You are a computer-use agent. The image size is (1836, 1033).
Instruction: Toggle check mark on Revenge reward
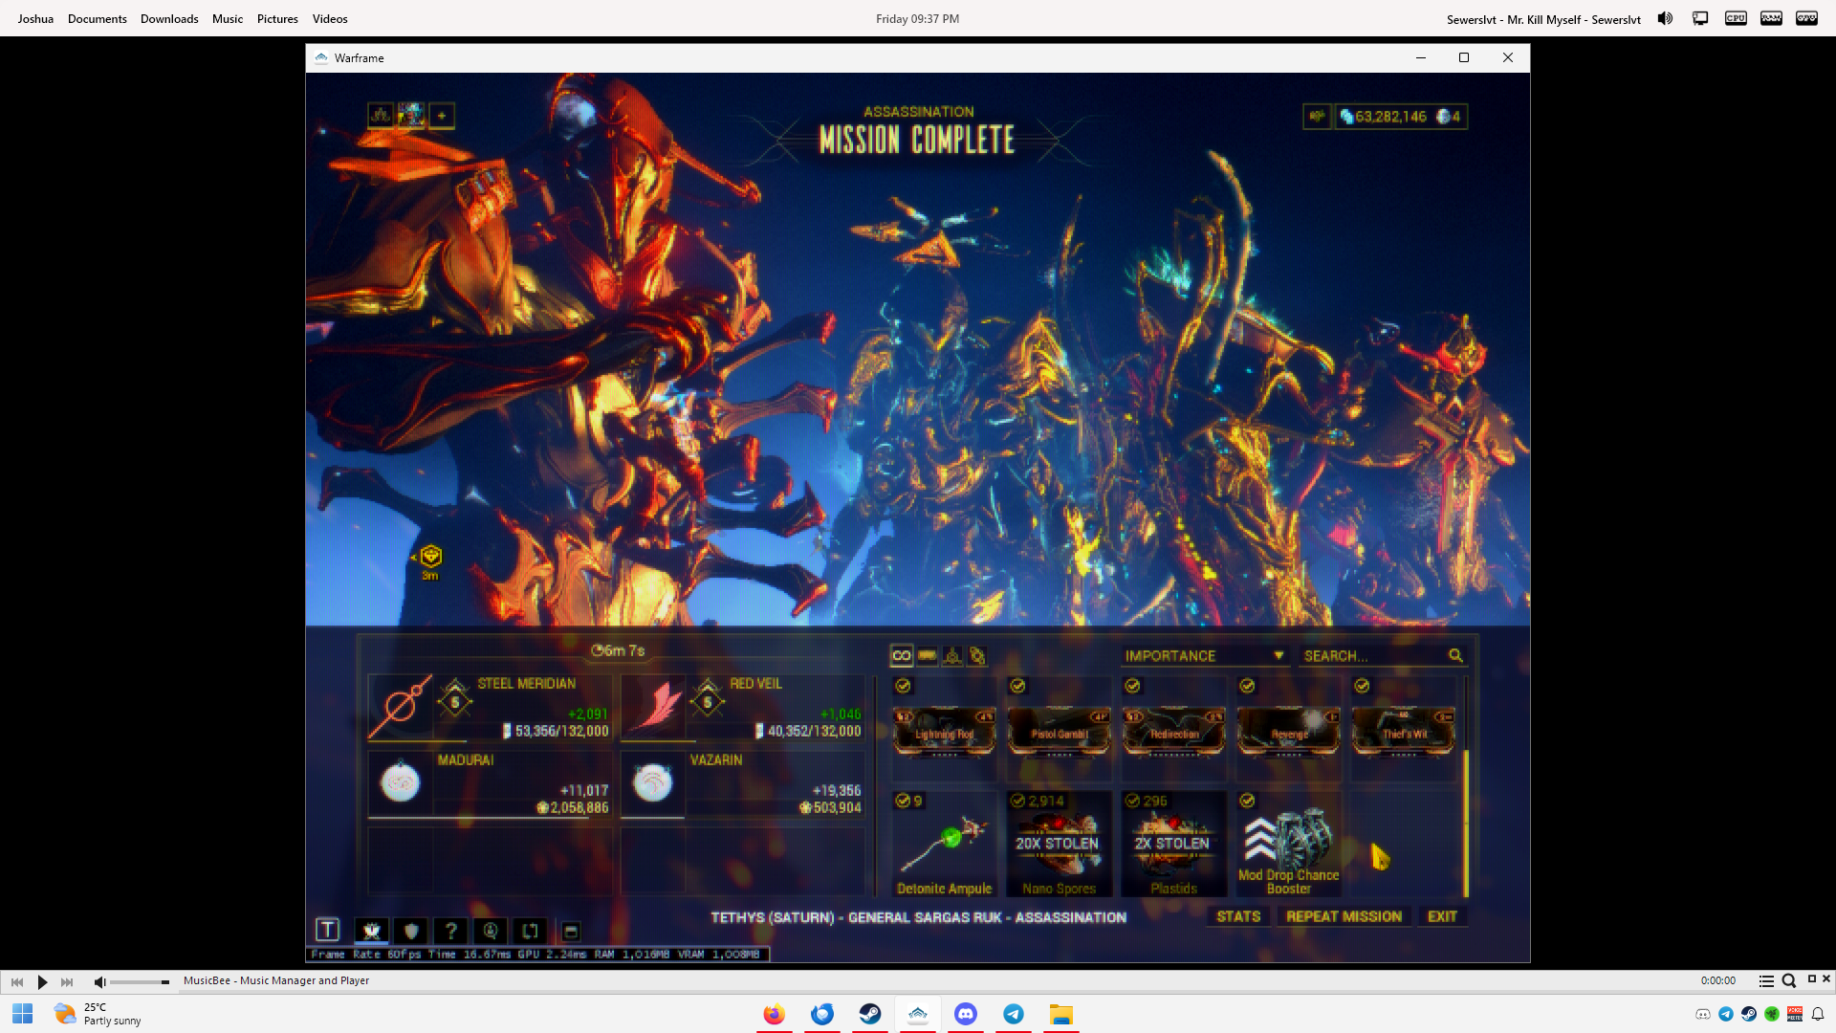1247,686
